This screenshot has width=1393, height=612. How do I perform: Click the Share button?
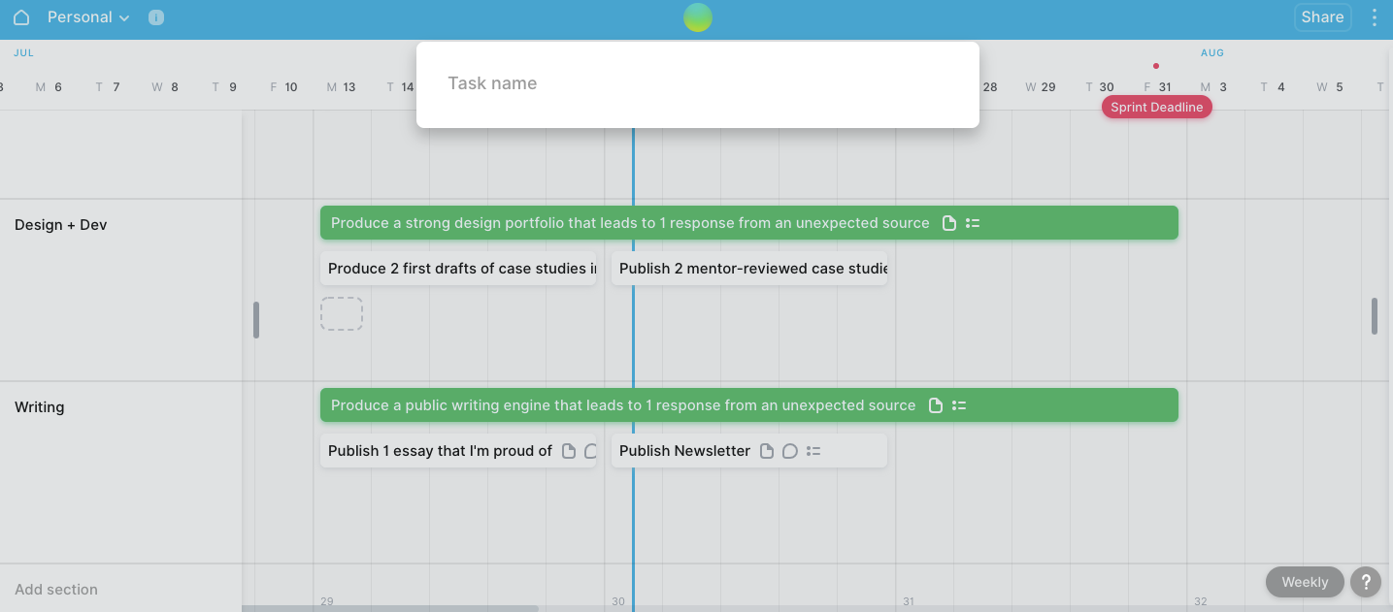point(1322,17)
